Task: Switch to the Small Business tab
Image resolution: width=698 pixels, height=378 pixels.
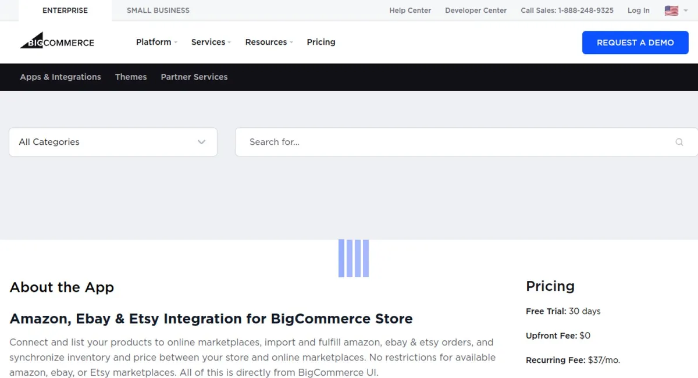Action: [x=158, y=10]
